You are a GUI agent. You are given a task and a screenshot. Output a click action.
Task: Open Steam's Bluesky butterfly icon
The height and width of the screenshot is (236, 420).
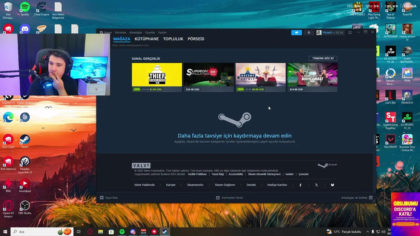pyautogui.click(x=332, y=185)
